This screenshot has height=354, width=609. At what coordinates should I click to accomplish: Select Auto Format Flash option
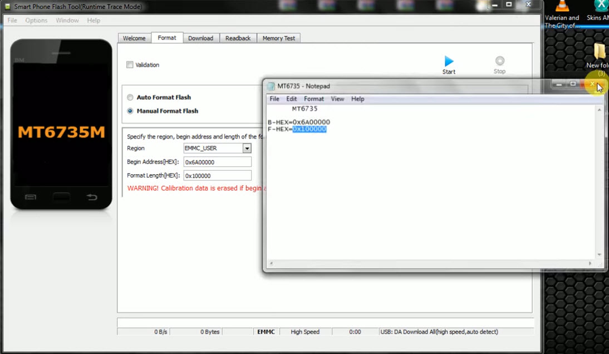(130, 97)
